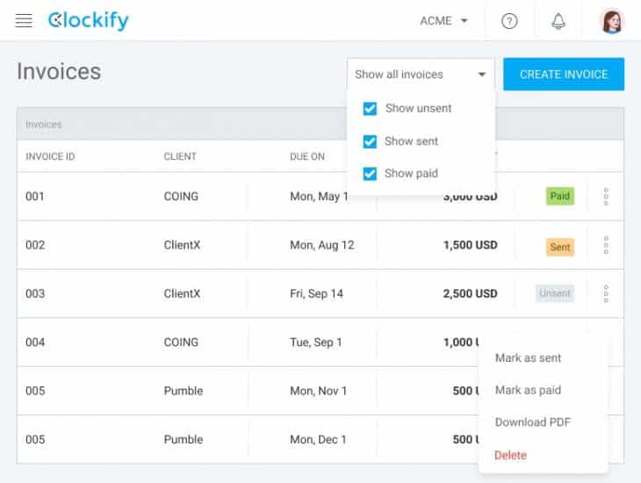Uncheck the Show unsent checkbox
Screen dimensions: 641x483
coord(370,109)
